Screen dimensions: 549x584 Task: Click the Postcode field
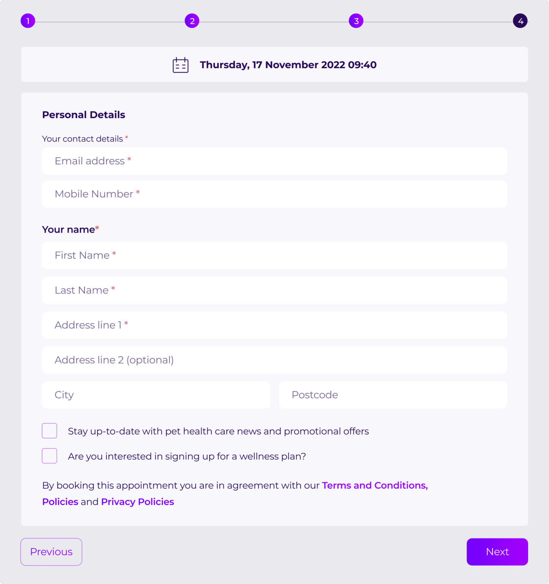[x=393, y=395]
